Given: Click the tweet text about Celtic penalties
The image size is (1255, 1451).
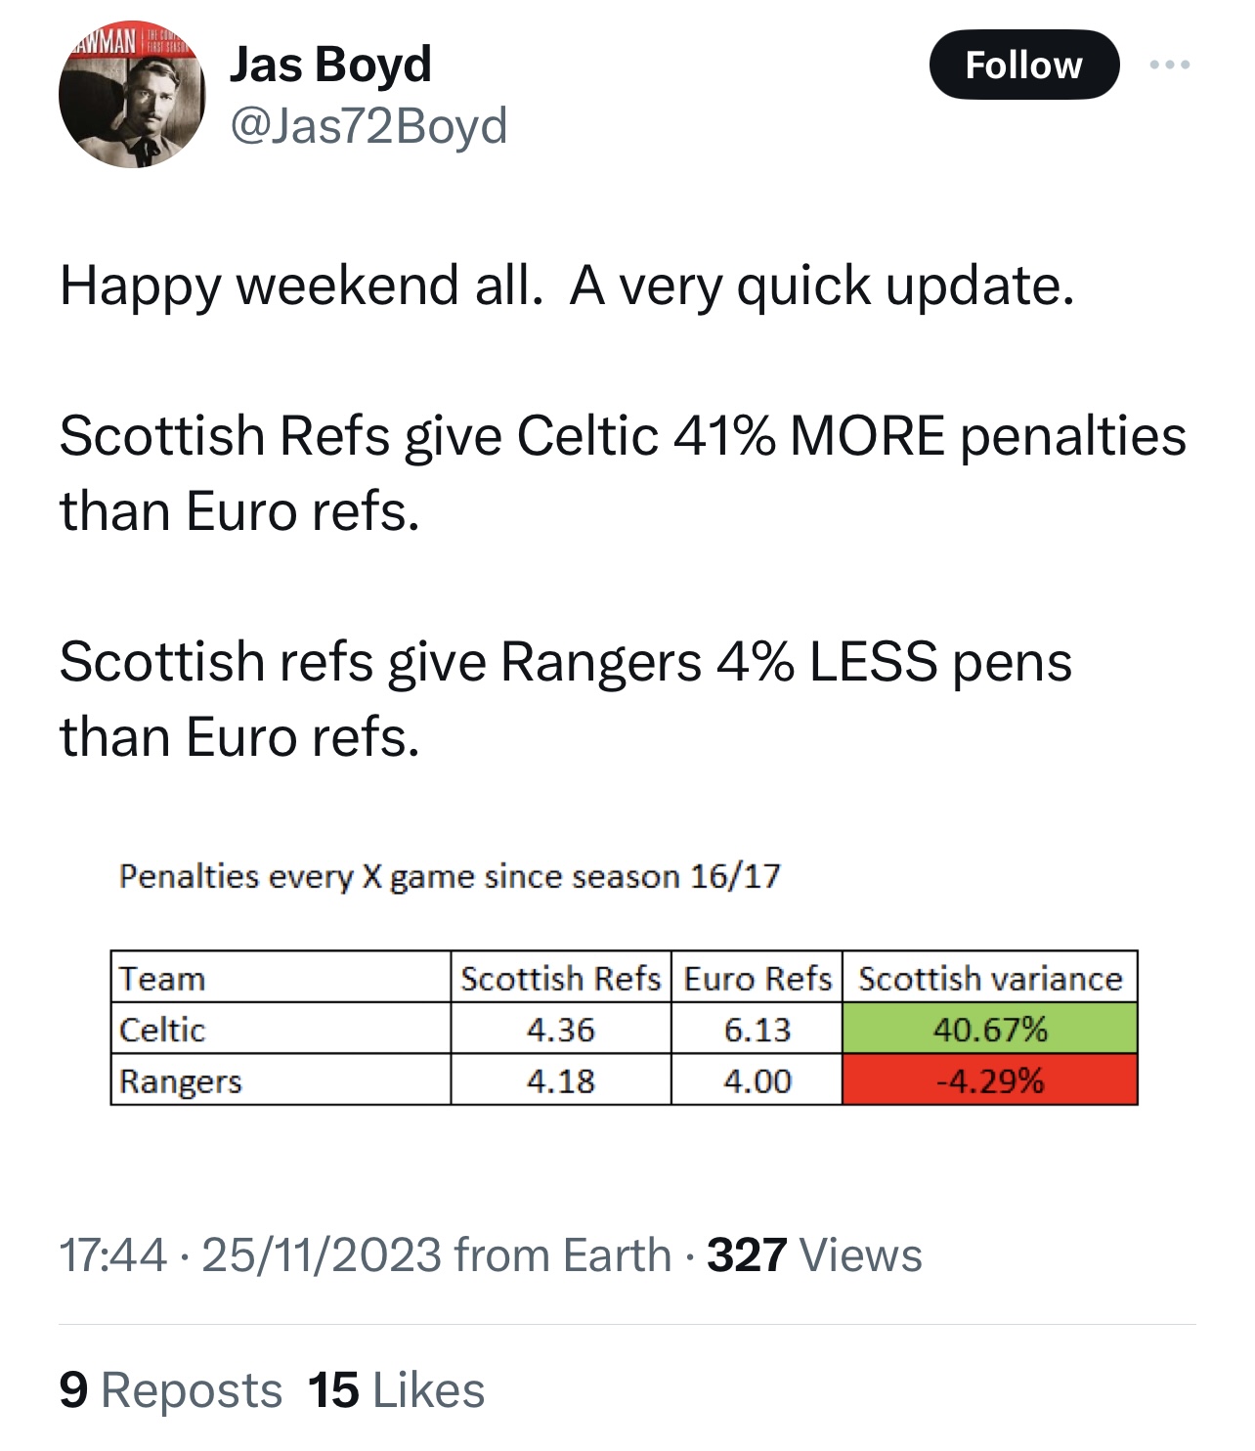Looking at the screenshot, I should tap(624, 473).
